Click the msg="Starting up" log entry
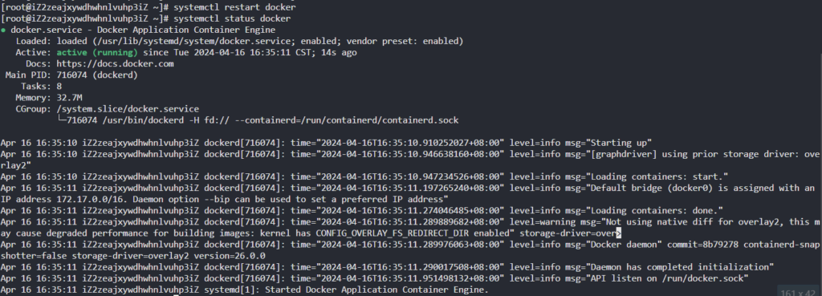The image size is (822, 296). point(608,143)
